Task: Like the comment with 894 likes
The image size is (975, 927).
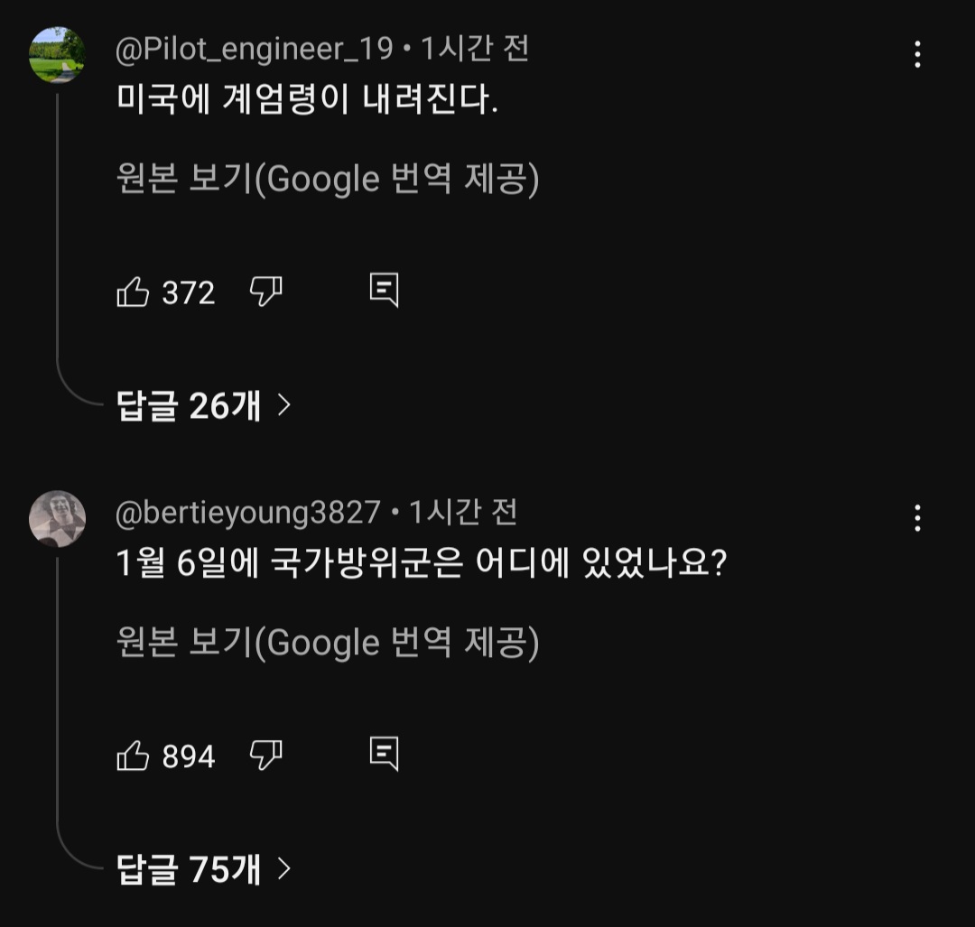Action: (x=133, y=756)
